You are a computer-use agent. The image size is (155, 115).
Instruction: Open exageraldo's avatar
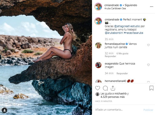[x=98, y=65]
